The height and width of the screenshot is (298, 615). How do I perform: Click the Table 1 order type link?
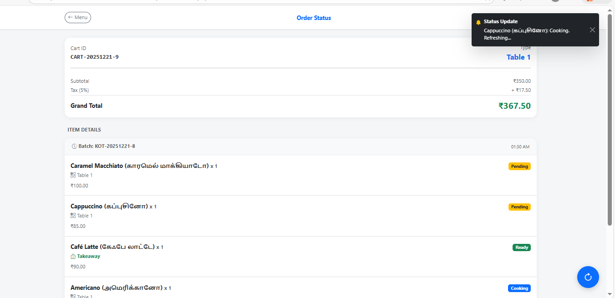(x=518, y=57)
